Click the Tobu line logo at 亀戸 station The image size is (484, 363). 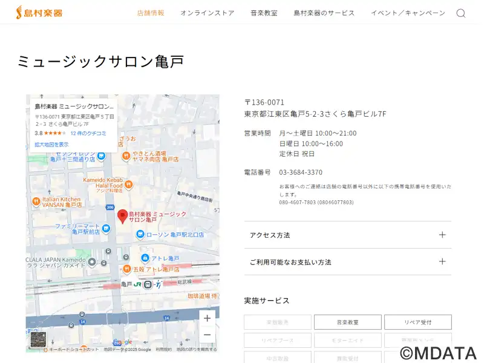[159, 284]
